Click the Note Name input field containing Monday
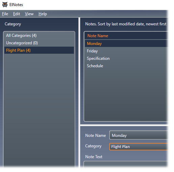Screen dimensions: 174x172 coord(139,135)
